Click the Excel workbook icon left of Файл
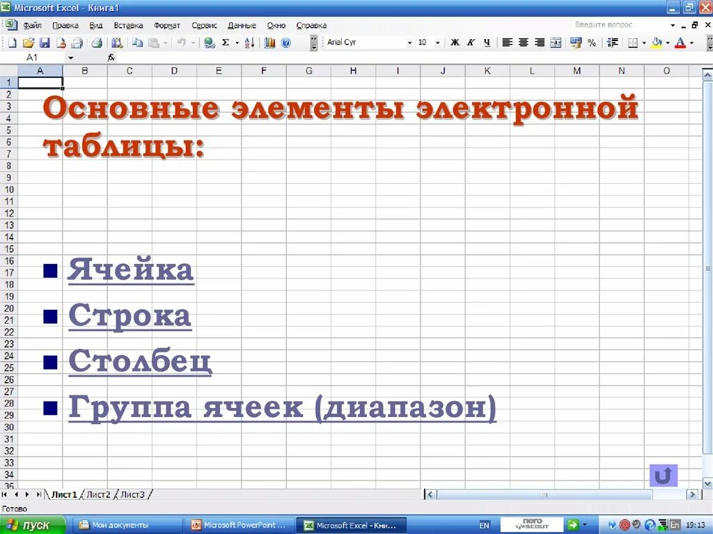Viewport: 713px width, 534px height. [x=11, y=24]
